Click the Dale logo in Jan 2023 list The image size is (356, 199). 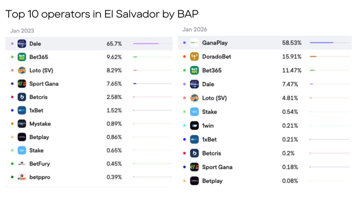click(x=22, y=44)
